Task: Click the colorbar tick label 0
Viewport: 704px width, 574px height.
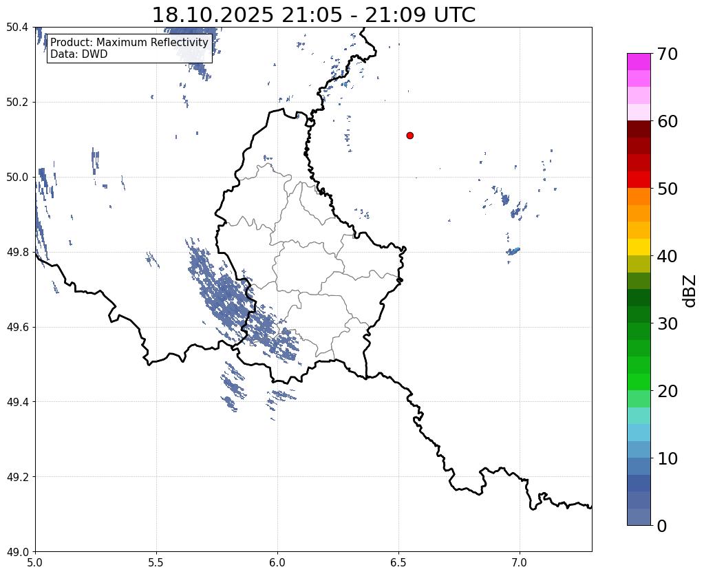Action: (x=662, y=526)
